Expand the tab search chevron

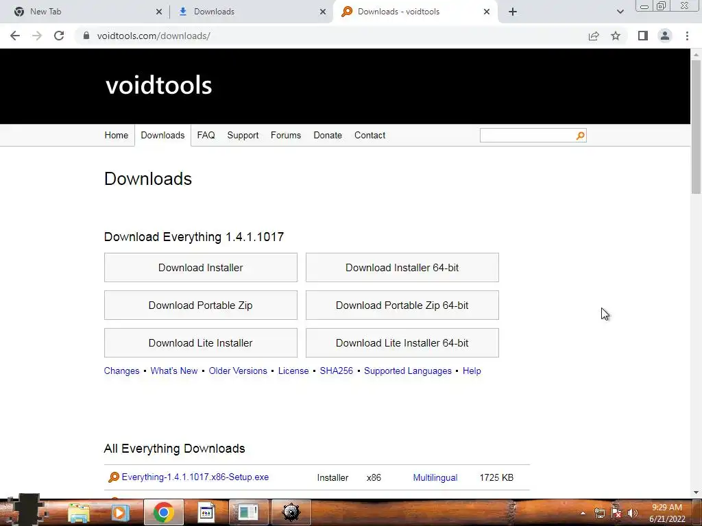(620, 12)
